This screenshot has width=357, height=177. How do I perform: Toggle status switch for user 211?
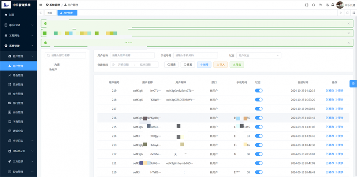click(x=259, y=163)
